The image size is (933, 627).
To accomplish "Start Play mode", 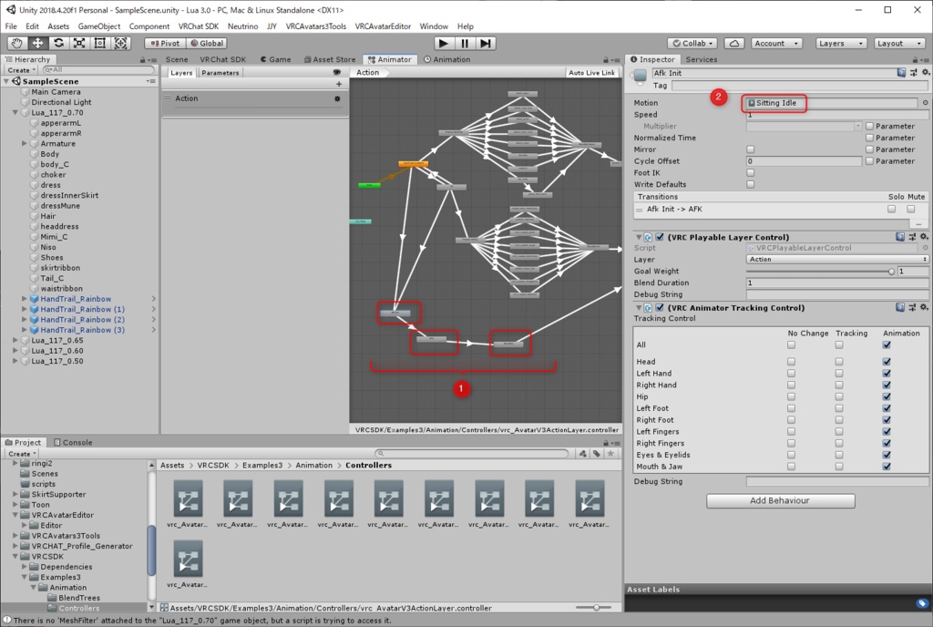I will 444,43.
